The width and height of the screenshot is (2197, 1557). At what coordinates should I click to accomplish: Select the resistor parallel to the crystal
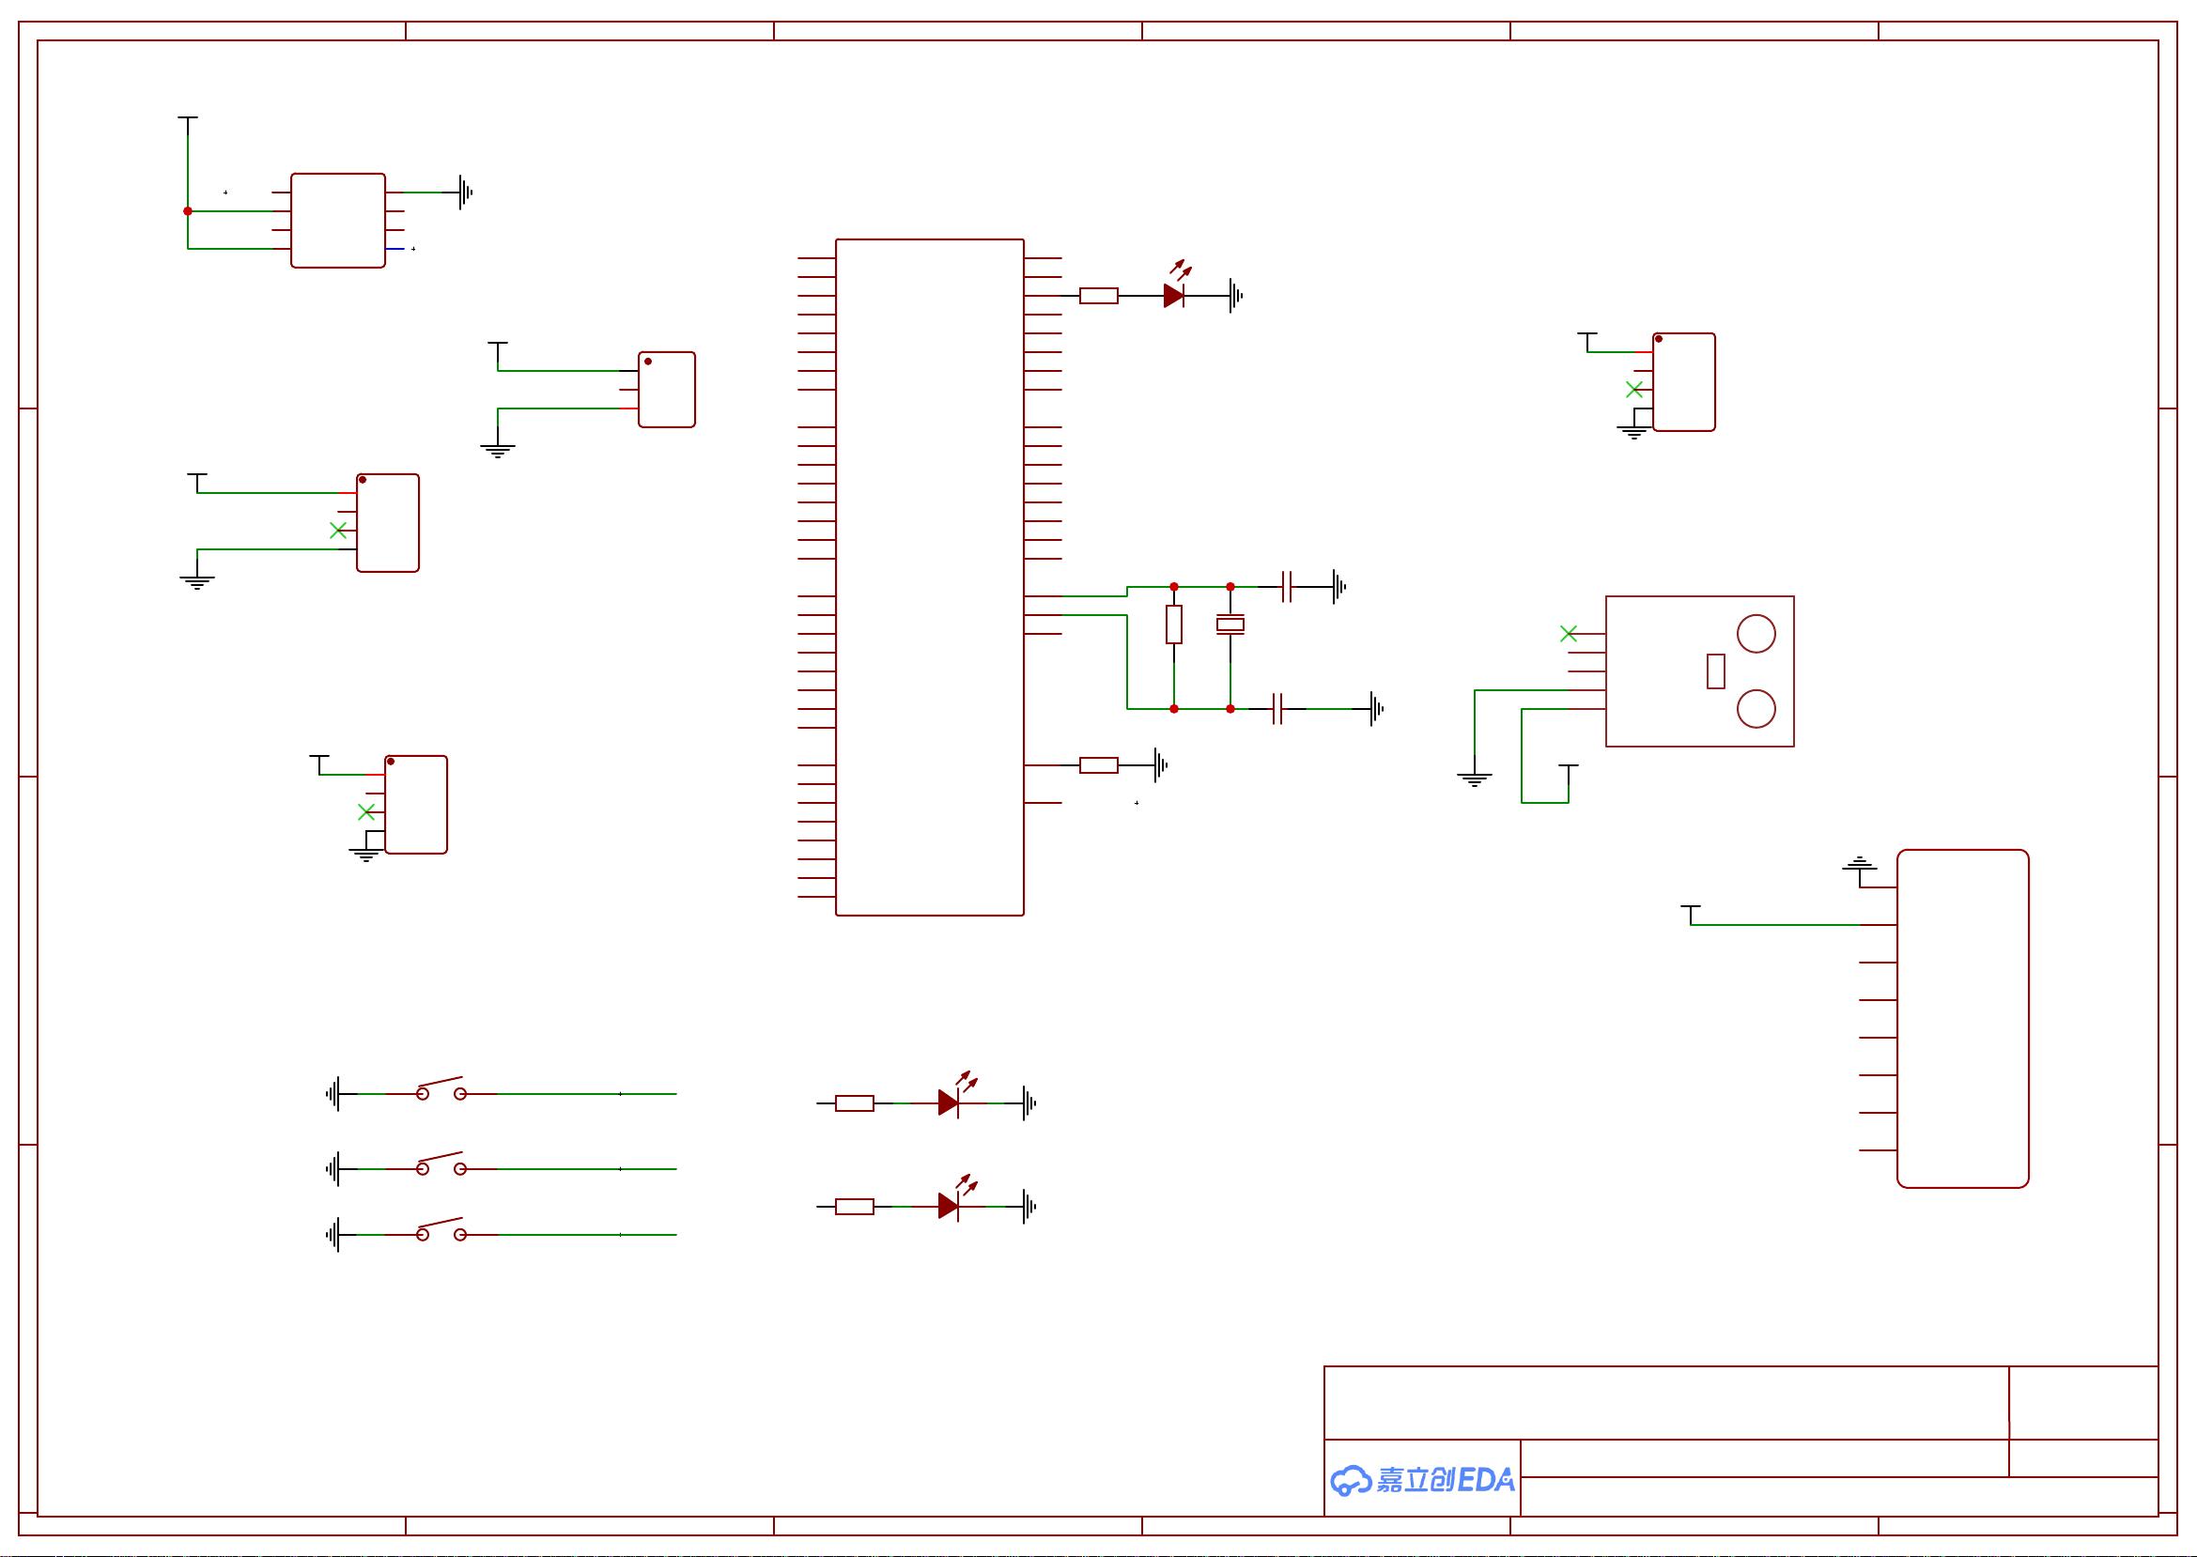click(1174, 625)
